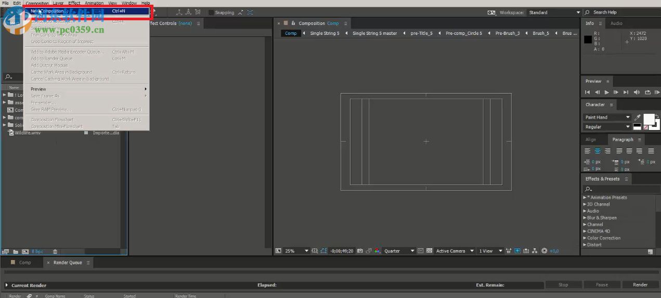Click the white fill color swatch
661x298 pixels.
coord(649,119)
